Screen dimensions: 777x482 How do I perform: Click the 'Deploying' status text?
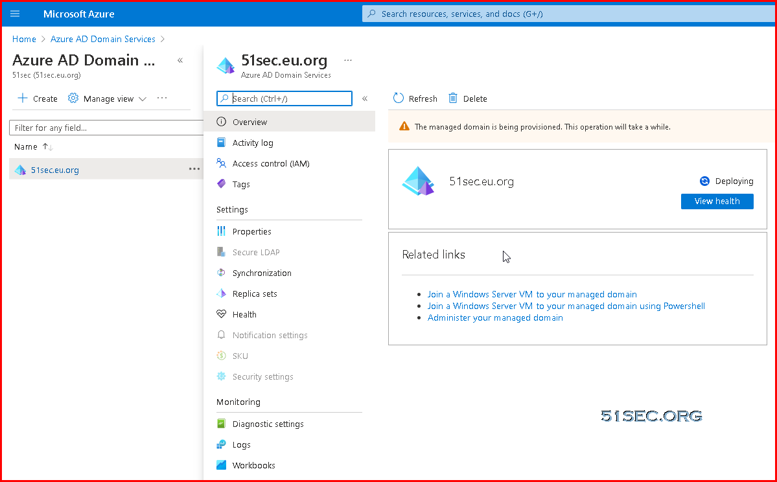(x=734, y=181)
